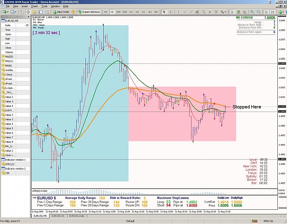Toggle Chart Shift icon

click(273, 12)
